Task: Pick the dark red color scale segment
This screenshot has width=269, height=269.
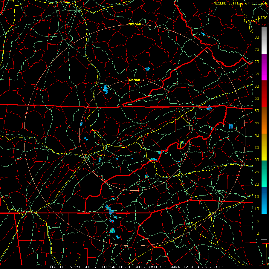Action: click(264, 94)
